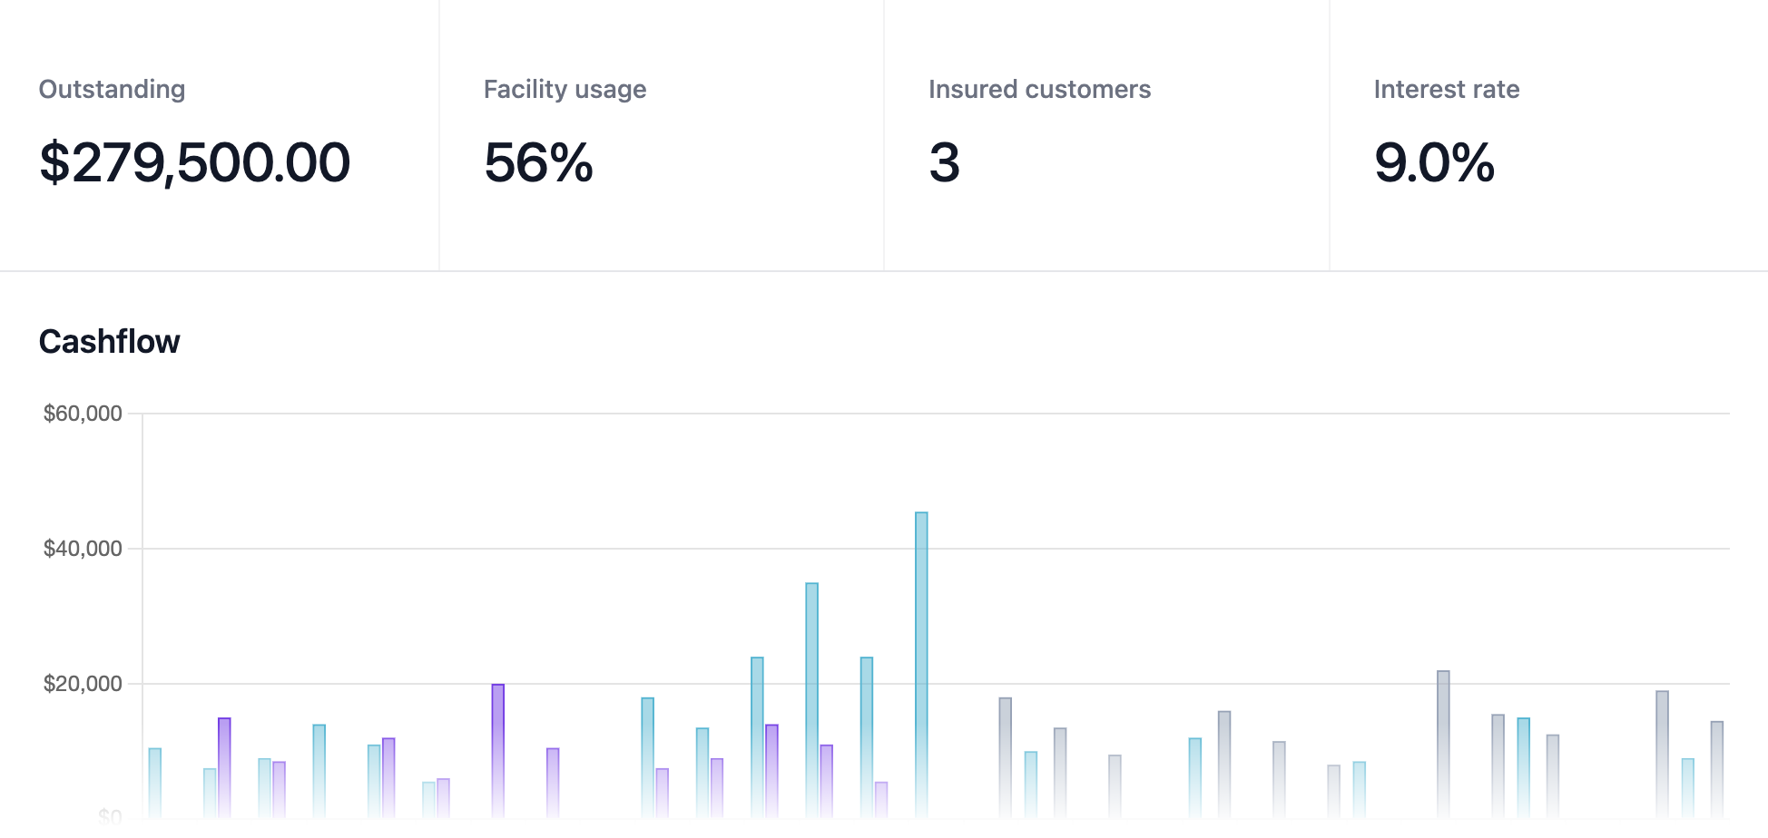Click the Interest rate label
Viewport: 1768px width, 838px height.
pos(1446,89)
